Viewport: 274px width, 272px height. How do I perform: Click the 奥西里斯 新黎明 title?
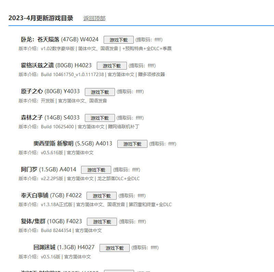pyautogui.click(x=53, y=143)
